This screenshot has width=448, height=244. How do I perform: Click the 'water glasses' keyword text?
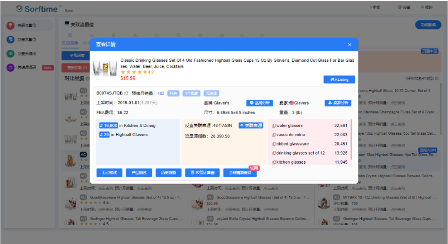point(290,126)
